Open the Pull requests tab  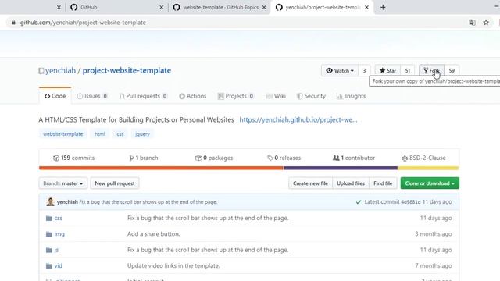click(x=143, y=96)
